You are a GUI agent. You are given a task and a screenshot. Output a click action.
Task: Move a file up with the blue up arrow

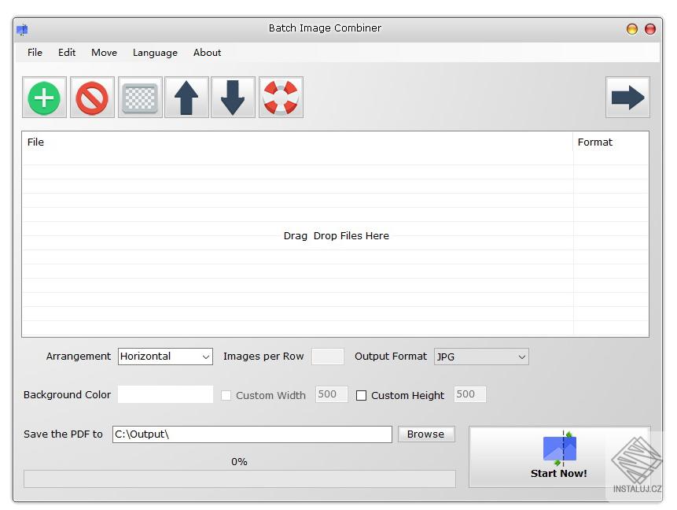point(186,97)
